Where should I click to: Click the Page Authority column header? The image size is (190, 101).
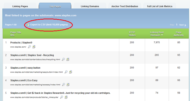pyautogui.click(x=179, y=34)
